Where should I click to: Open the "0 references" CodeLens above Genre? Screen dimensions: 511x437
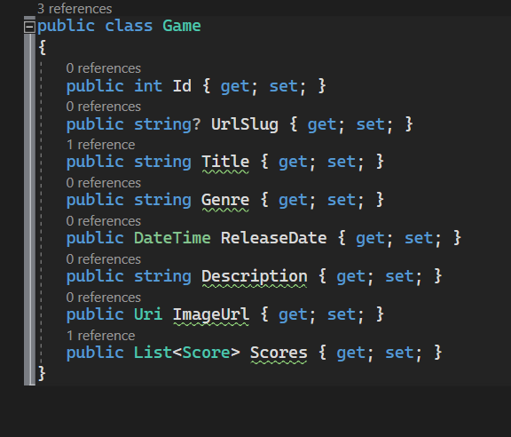[103, 183]
